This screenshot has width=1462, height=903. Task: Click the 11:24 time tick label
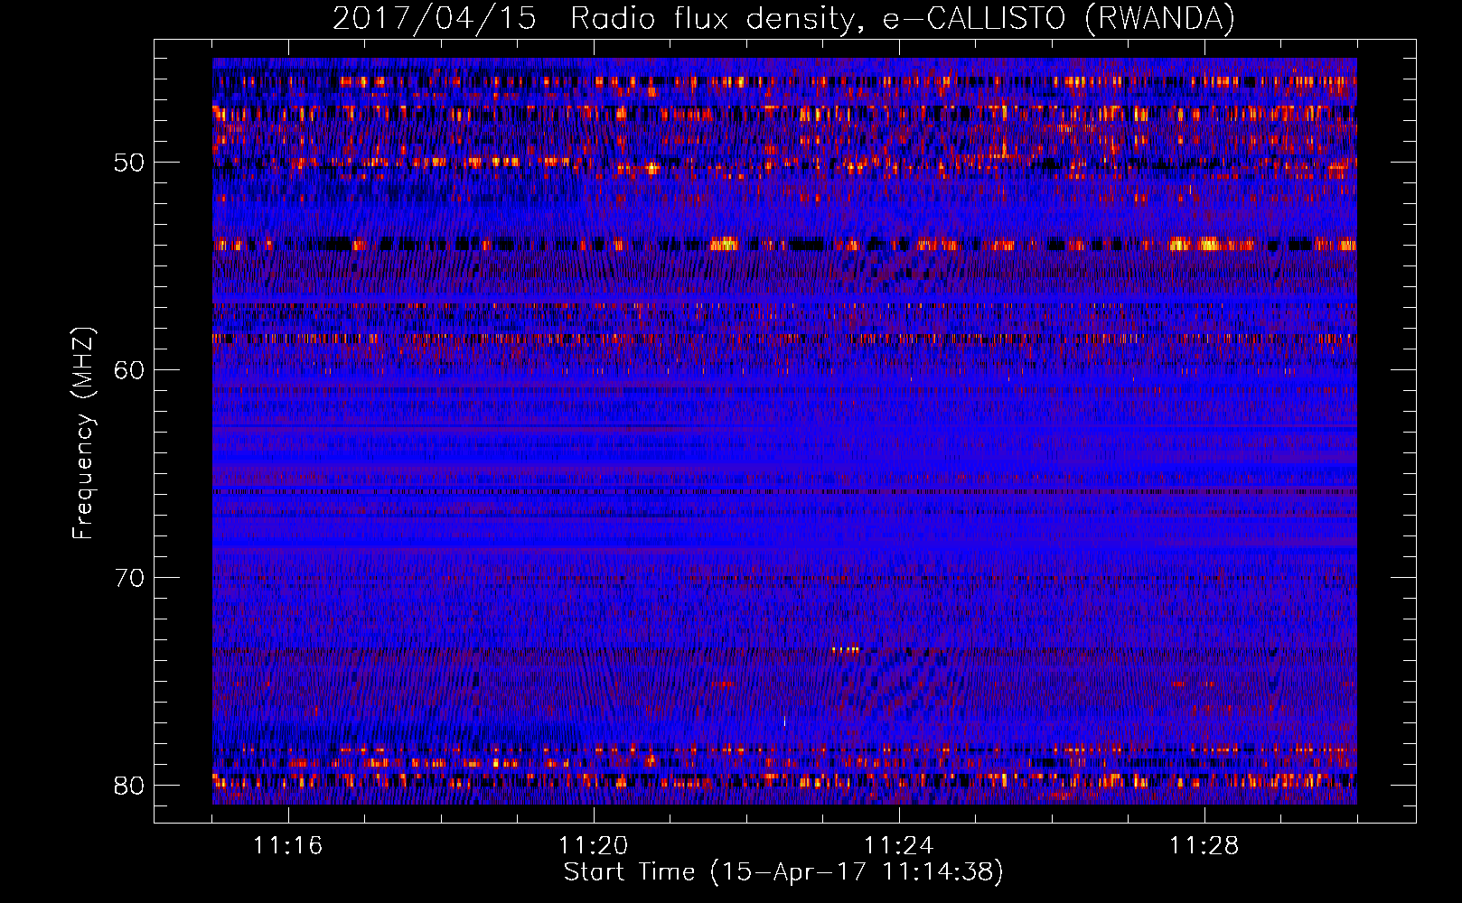(899, 846)
